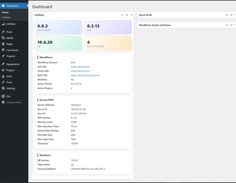Click the WordPress Version 6.8.2 row value
Viewport: 236px width, 183px height.
click(x=73, y=63)
